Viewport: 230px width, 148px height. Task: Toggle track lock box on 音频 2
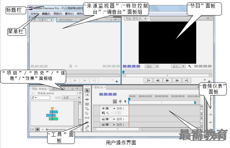[111, 125]
